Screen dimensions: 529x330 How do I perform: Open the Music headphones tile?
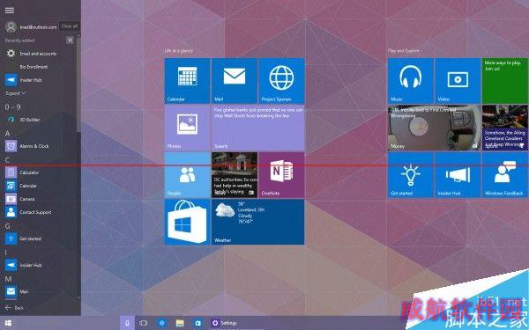point(411,80)
